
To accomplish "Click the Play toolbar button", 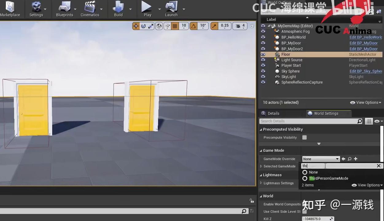I will pyautogui.click(x=147, y=9).
